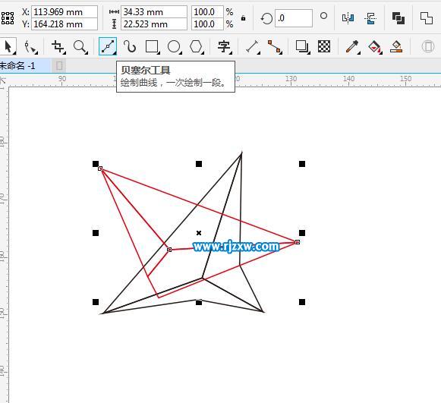Click the rotation angle input field

[294, 18]
